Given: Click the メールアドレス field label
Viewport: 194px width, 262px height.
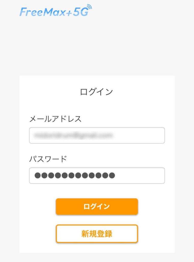Looking at the screenshot, I should coord(55,119).
